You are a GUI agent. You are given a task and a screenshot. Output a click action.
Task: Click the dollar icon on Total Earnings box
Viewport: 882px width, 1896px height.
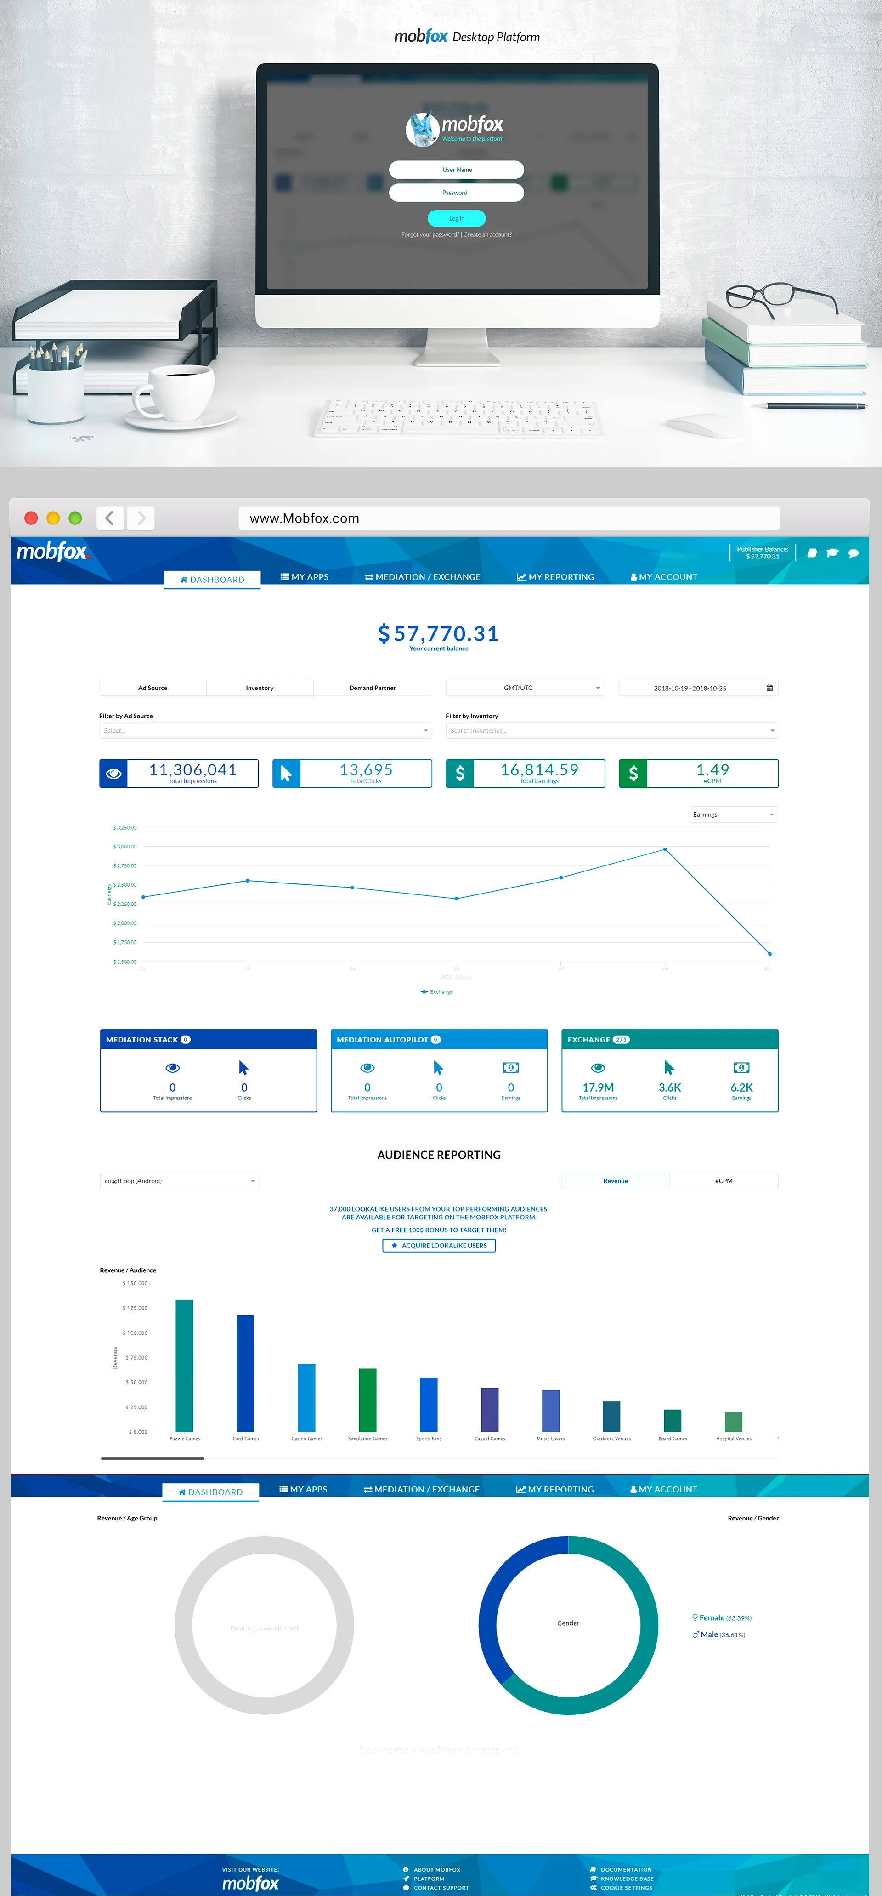[x=460, y=773]
